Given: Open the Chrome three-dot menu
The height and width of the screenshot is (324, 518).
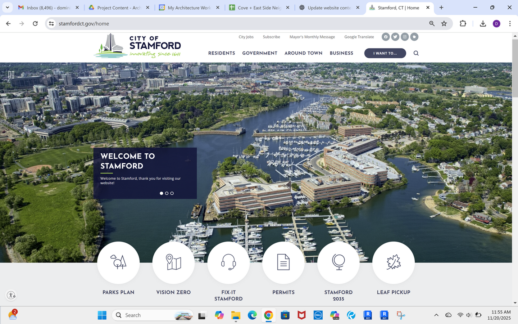Looking at the screenshot, I should (x=510, y=23).
